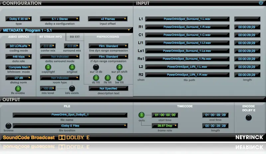Click the Dolby E logo in footer
Screen dimensions: 266x154
click(x=74, y=137)
